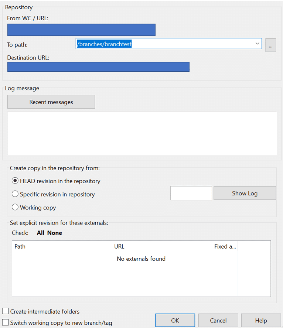Check All externals link
283x328 pixels.
point(41,233)
